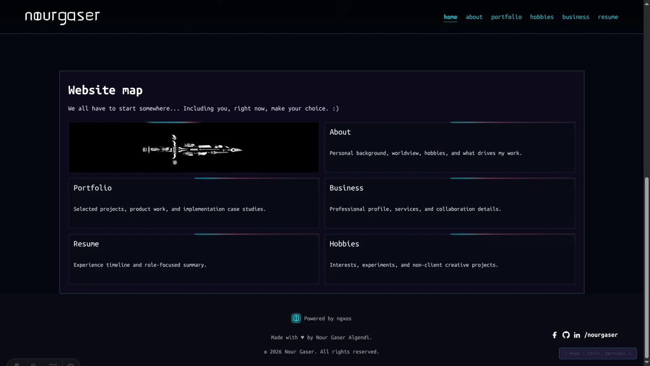
Task: Click the scrollbar down arrow
Action: click(x=647, y=362)
